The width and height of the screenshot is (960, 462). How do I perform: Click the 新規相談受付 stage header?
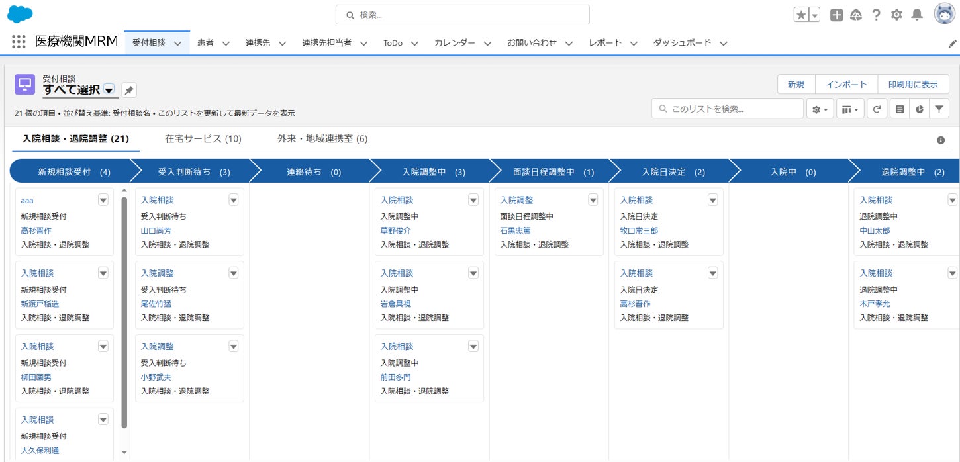click(x=74, y=172)
